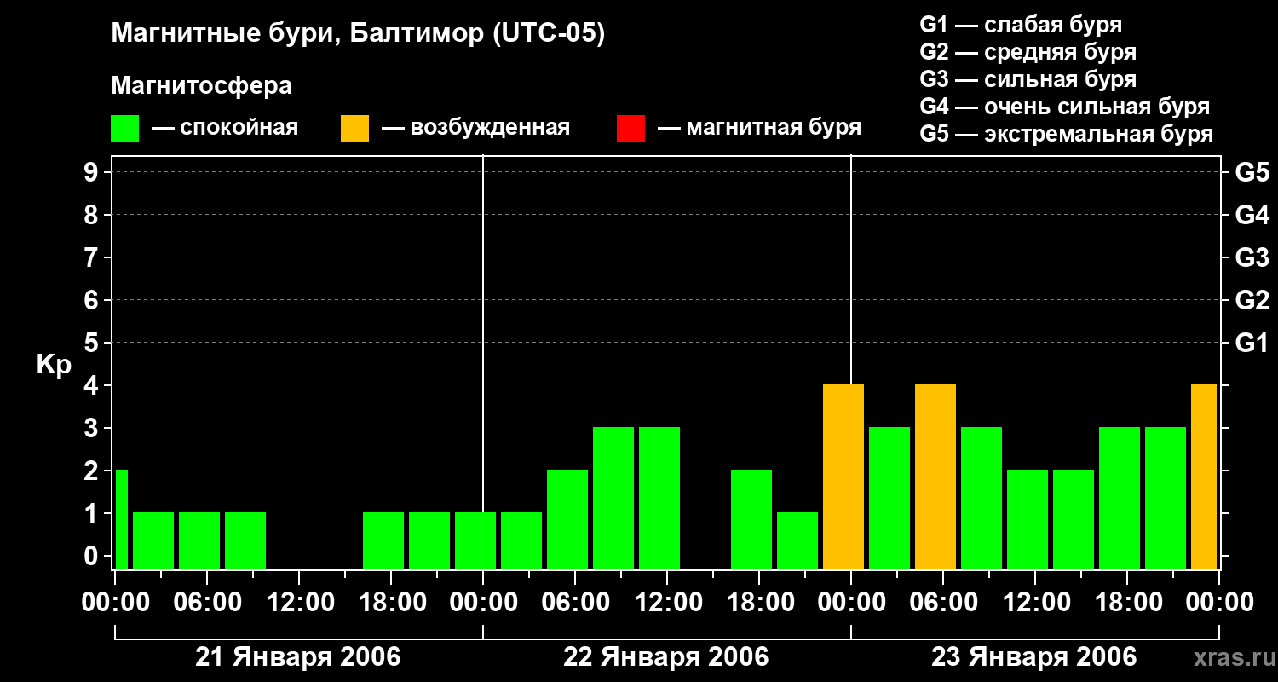This screenshot has height=682, width=1278.
Task: Click the 'G1' storm-scale axis label
Action: coord(1252,343)
